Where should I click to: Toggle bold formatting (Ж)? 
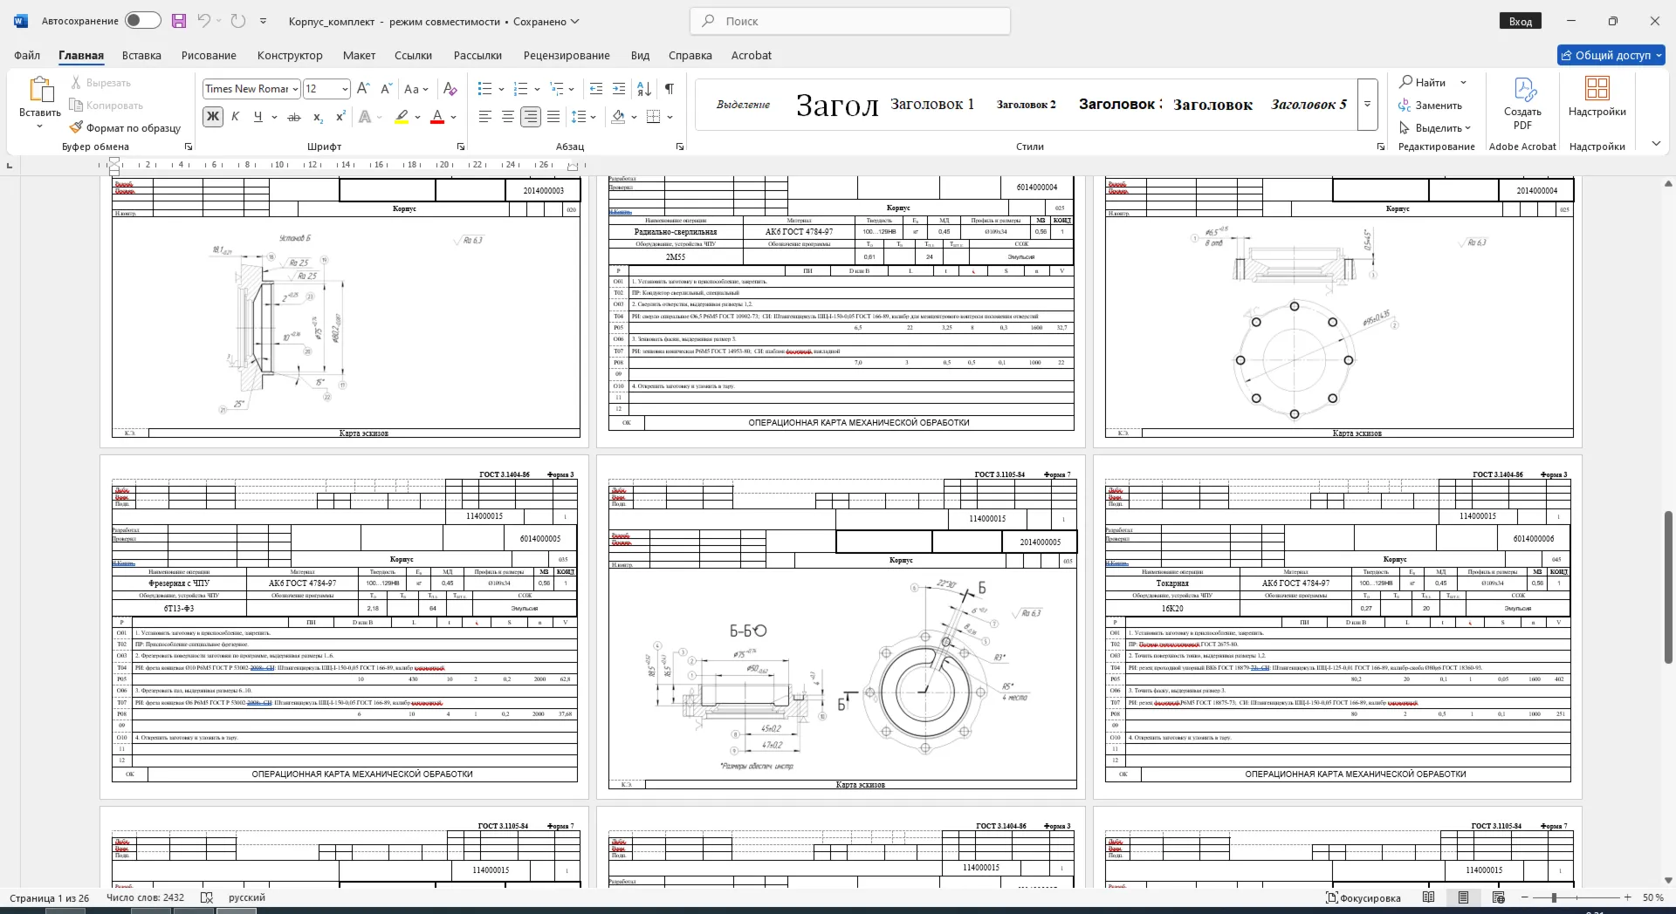tap(212, 116)
